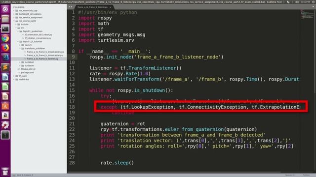This screenshot has height=177, width=316.
Task: Open the Ubuntu Dash search launcher
Action: (x=5, y=9)
